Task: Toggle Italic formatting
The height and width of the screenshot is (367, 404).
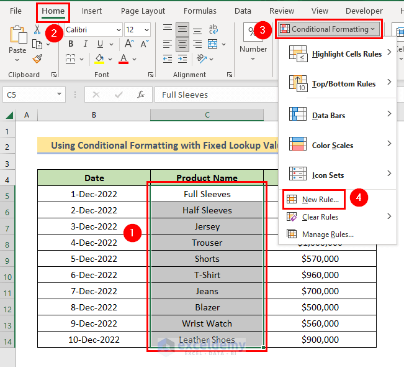Action: [86, 44]
